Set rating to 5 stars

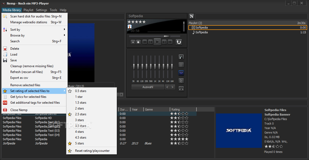click(x=92, y=143)
